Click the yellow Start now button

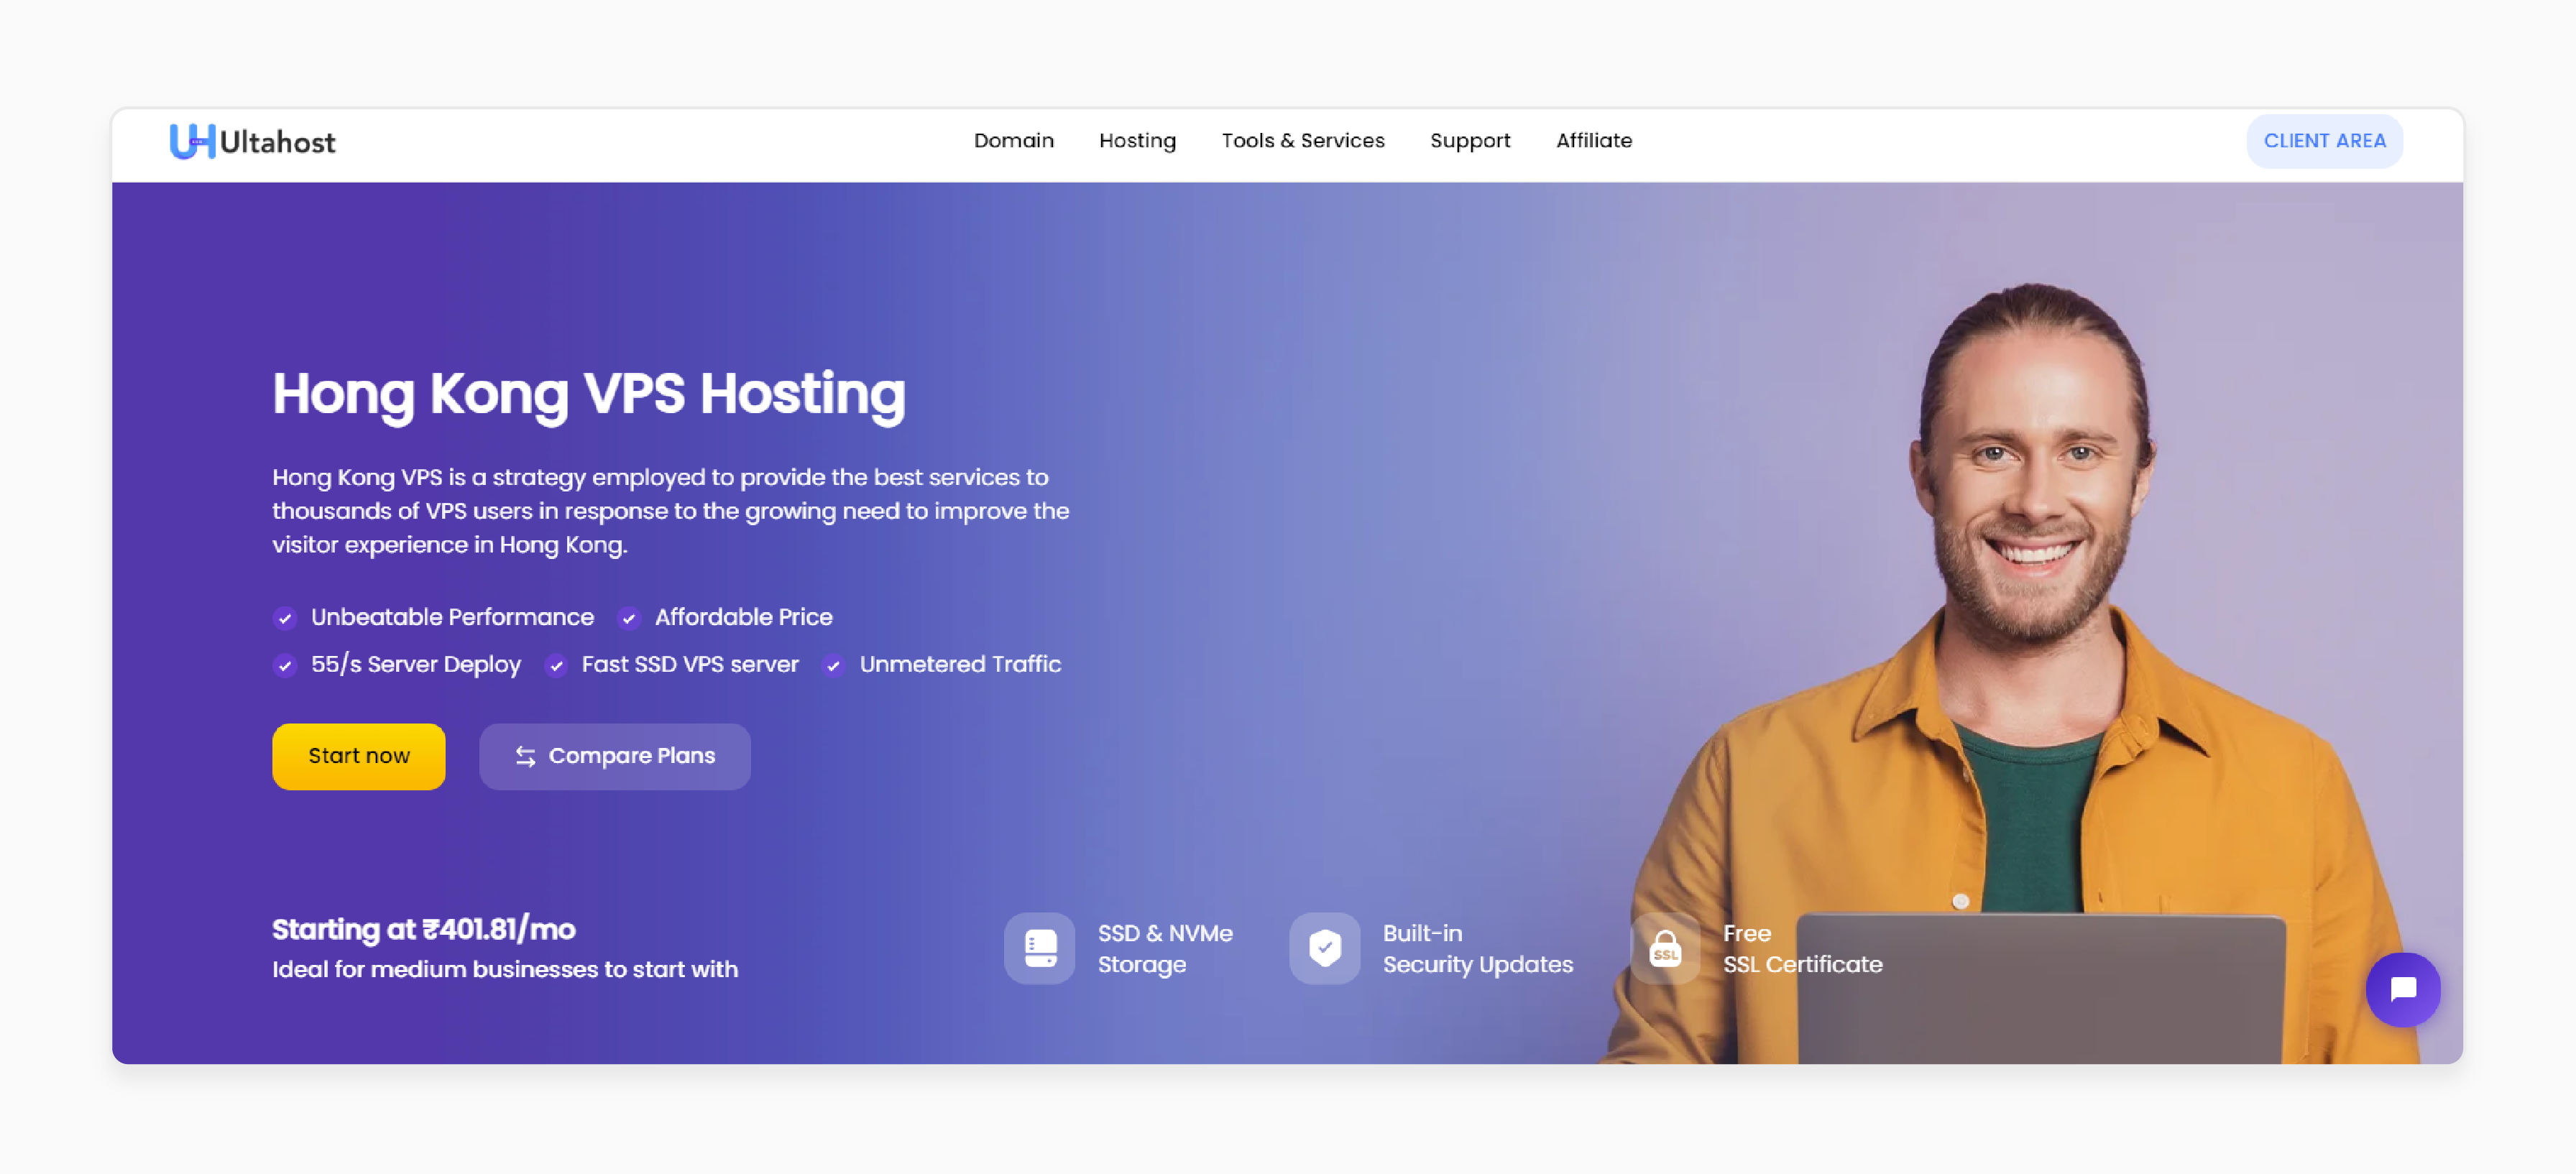tap(358, 756)
